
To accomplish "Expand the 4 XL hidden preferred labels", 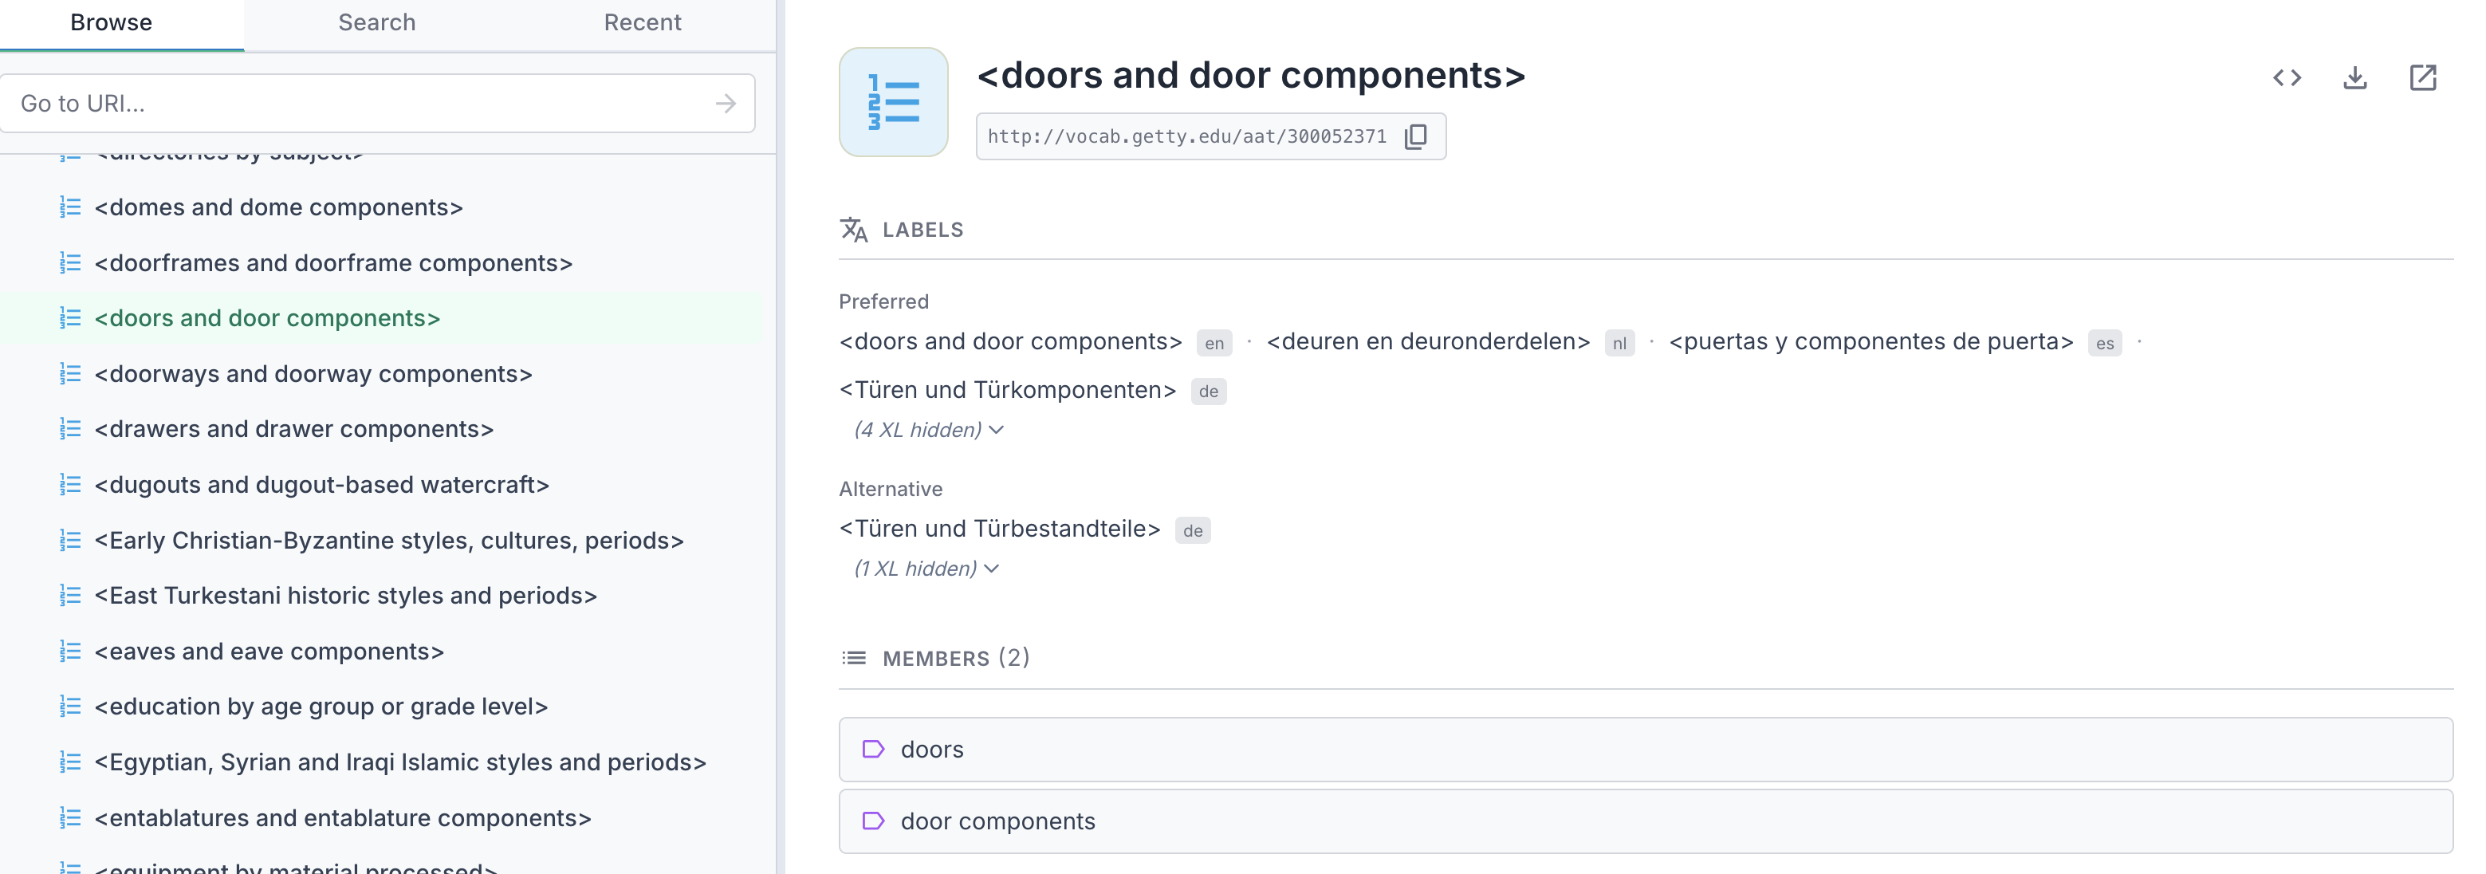I will point(928,430).
